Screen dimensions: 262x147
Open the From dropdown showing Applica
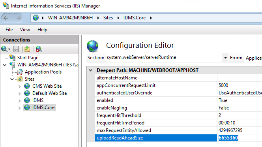253,58
